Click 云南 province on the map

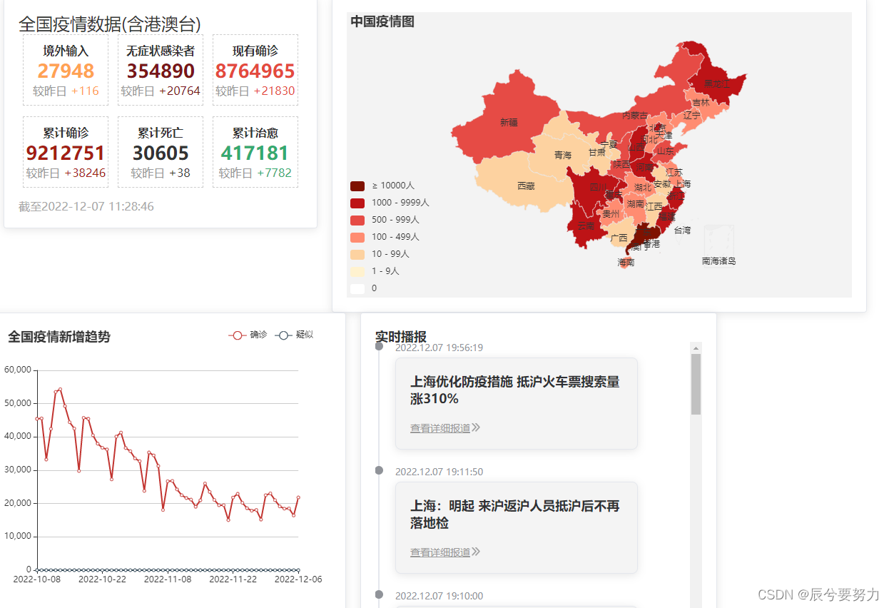(586, 225)
